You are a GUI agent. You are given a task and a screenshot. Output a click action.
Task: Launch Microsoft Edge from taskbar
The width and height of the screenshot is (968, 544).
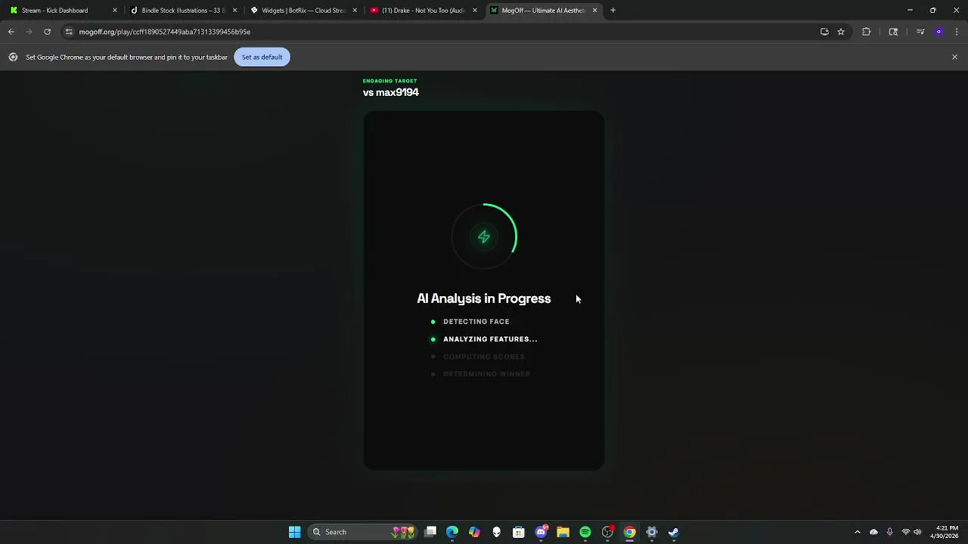tap(452, 532)
